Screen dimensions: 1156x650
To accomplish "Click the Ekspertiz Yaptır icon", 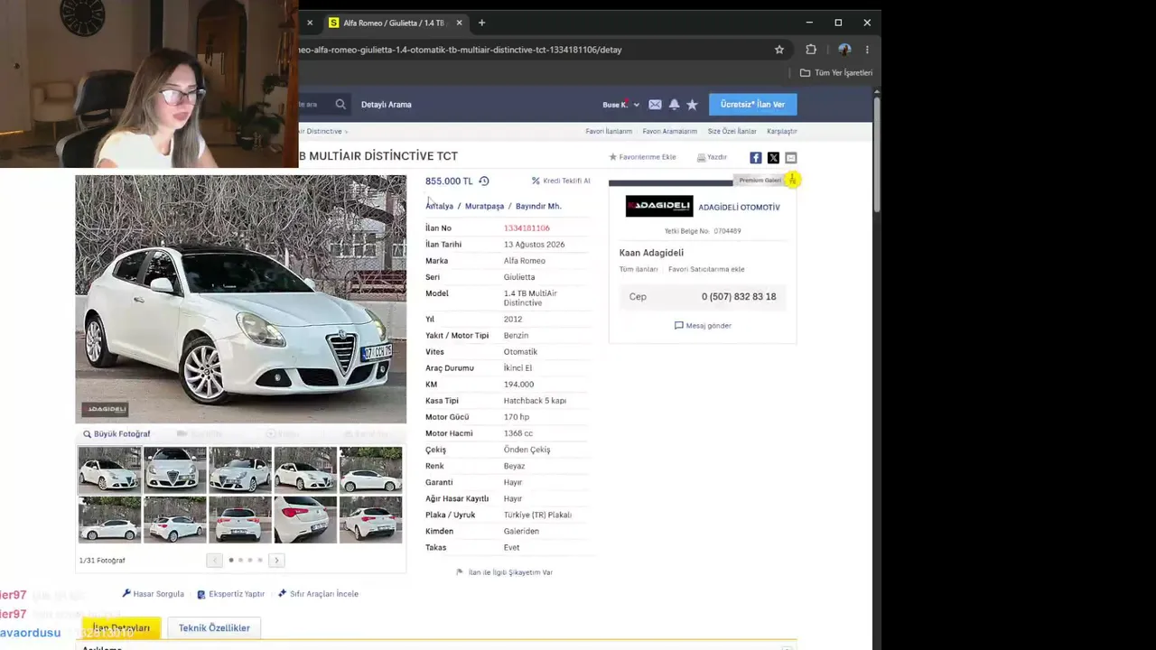I will coord(201,594).
